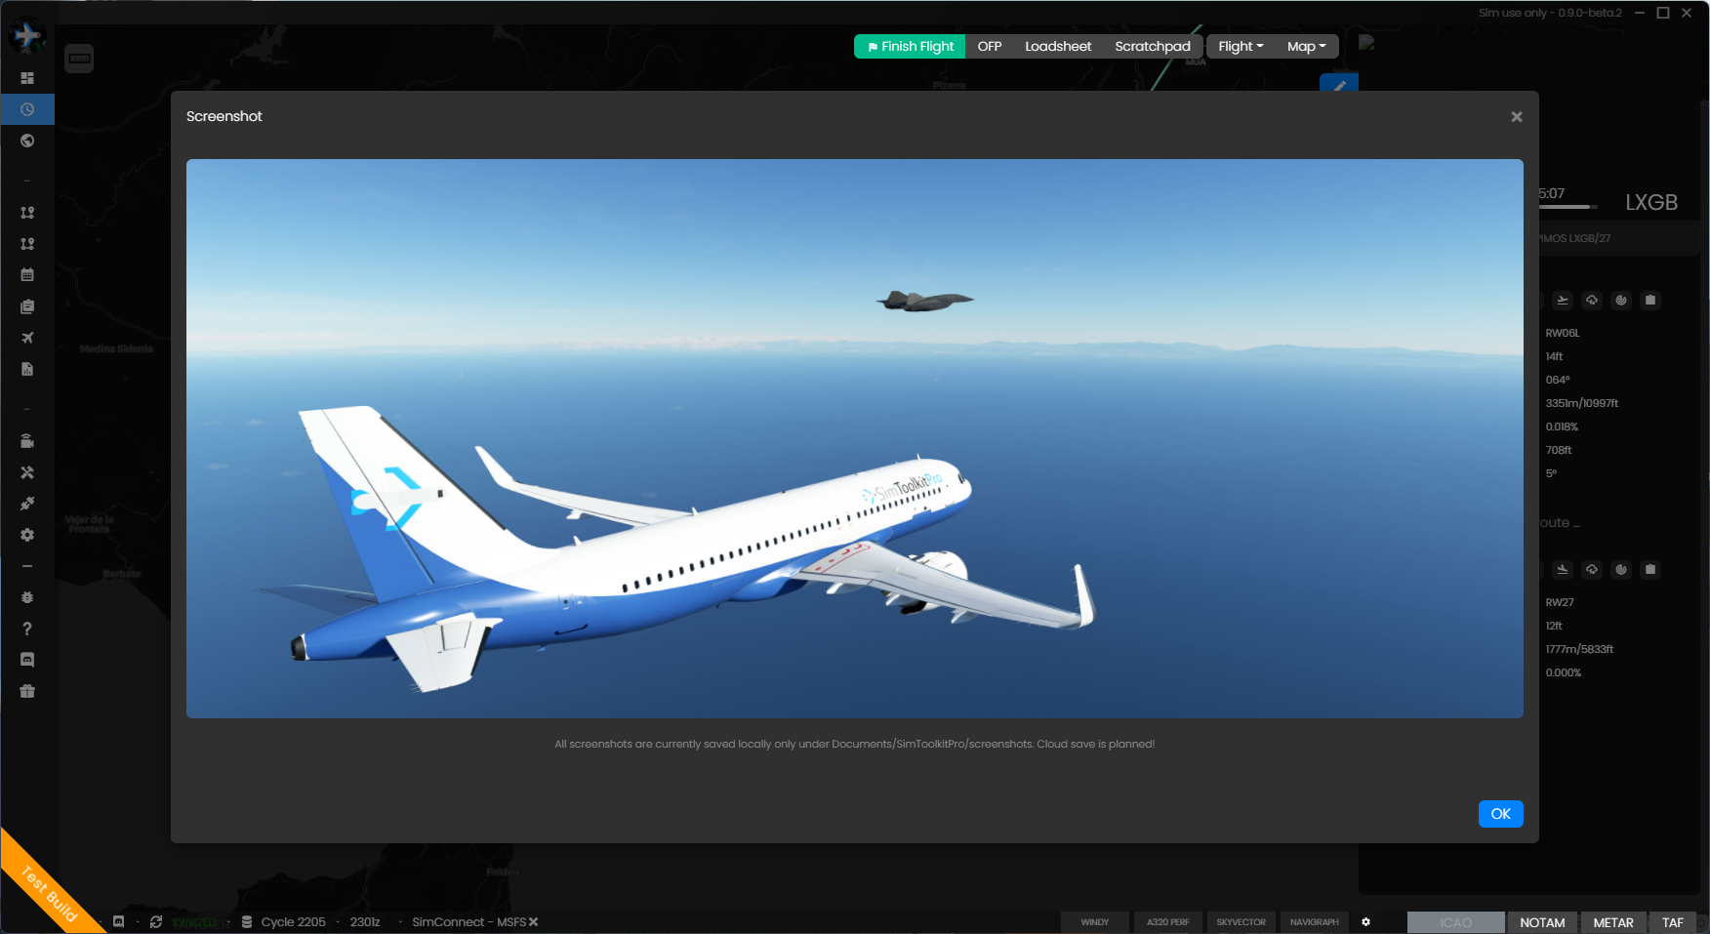The image size is (1710, 934).
Task: Open the clipboard documents icon in sidebar
Action: [x=27, y=306]
